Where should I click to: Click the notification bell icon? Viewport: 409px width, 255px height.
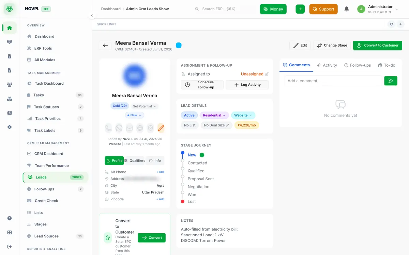click(347, 9)
